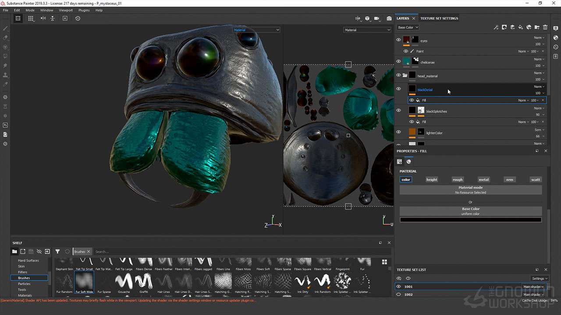
Task: Select the Material Picker eyedropper tool
Action: 5,84
